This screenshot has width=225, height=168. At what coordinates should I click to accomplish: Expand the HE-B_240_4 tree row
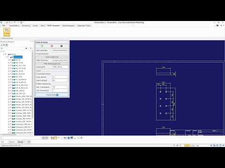8,85
